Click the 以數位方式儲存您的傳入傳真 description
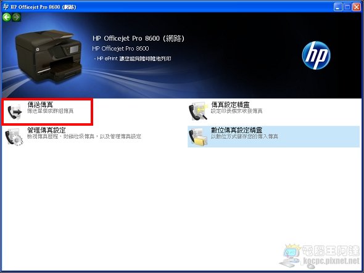The width and height of the screenshot is (364, 273). click(244, 136)
